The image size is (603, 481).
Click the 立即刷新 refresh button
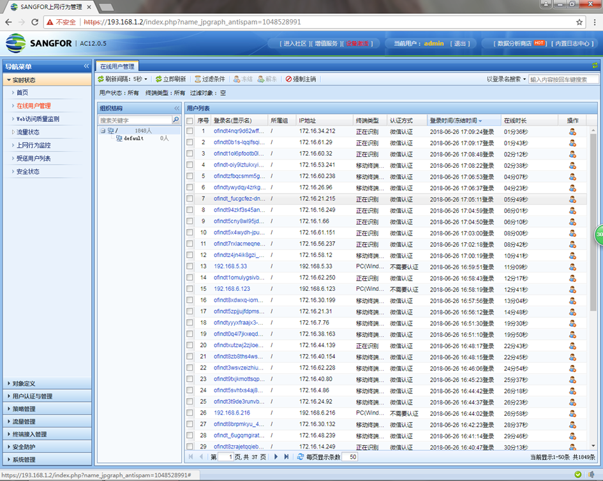171,79
